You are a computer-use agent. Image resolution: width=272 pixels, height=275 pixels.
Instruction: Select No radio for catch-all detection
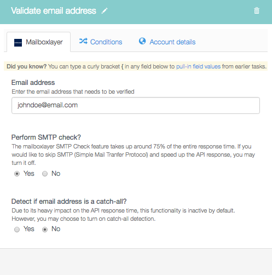(45, 230)
